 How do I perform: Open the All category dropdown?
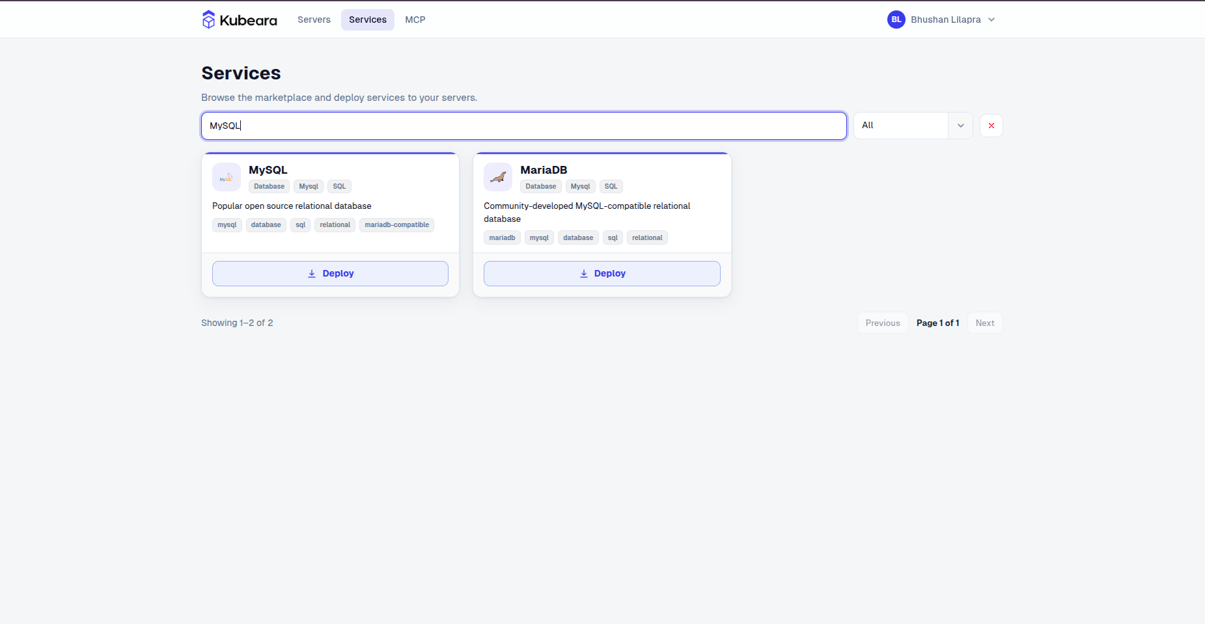(x=913, y=126)
